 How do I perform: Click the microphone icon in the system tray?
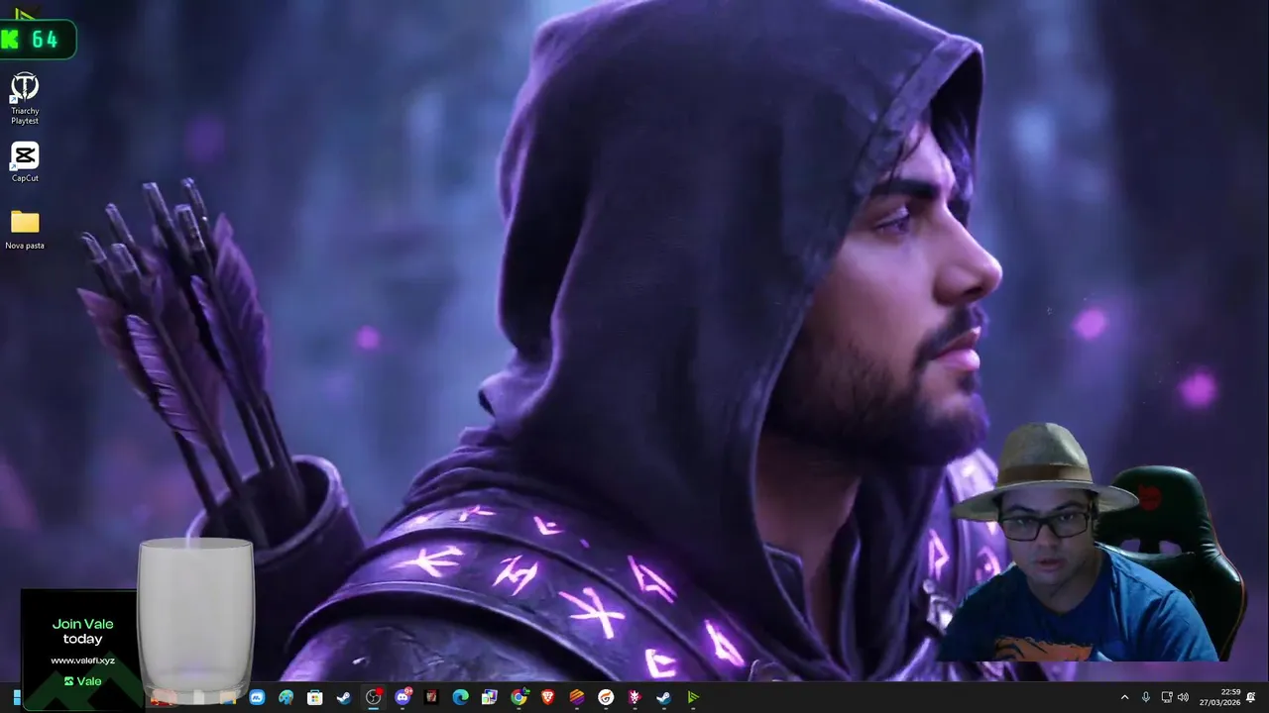(x=1146, y=697)
